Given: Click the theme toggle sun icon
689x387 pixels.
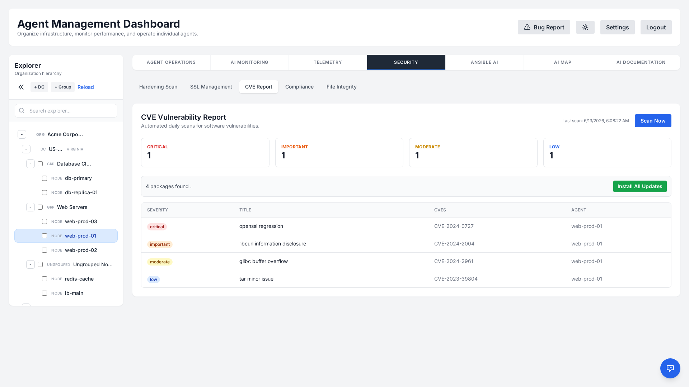Looking at the screenshot, I should point(585,27).
